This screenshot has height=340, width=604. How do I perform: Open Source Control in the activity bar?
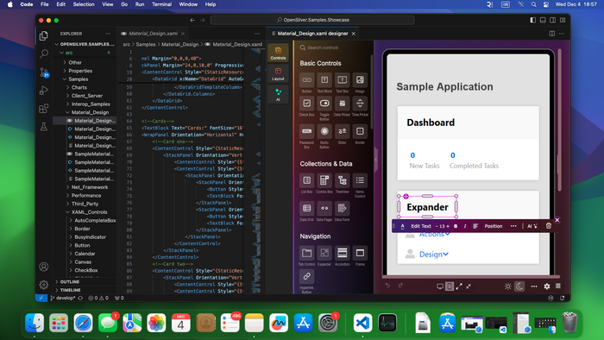(x=44, y=72)
